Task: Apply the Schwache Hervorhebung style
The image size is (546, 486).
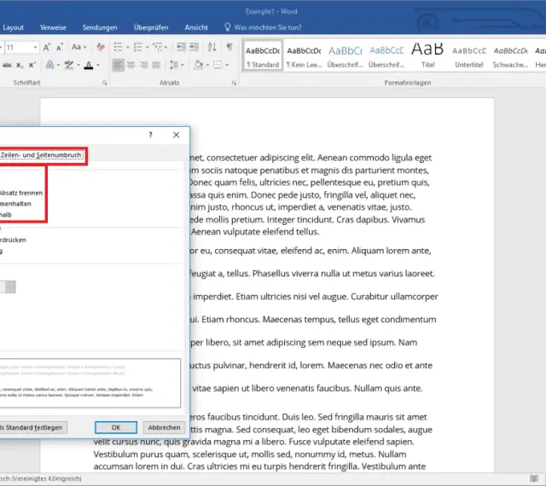Action: click(x=510, y=56)
